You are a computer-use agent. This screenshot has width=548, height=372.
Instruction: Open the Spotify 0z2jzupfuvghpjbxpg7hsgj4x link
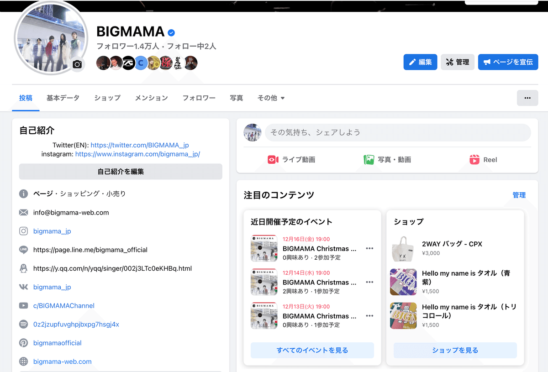coord(76,325)
